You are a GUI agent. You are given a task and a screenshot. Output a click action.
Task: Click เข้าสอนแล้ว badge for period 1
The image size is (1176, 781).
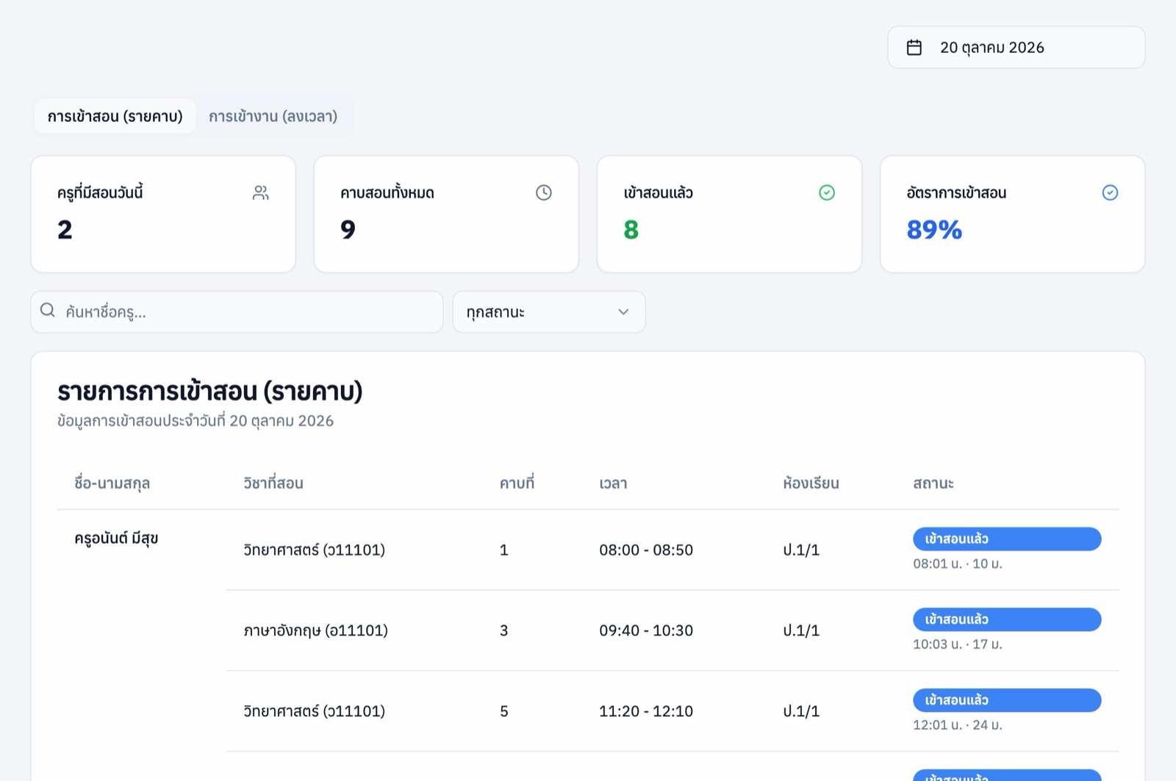pos(1007,539)
